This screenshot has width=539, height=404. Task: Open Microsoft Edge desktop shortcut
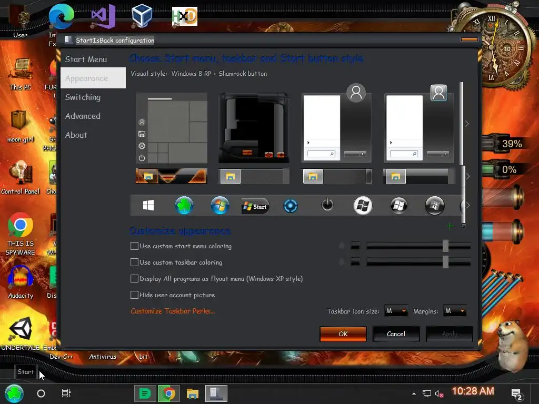[61, 16]
